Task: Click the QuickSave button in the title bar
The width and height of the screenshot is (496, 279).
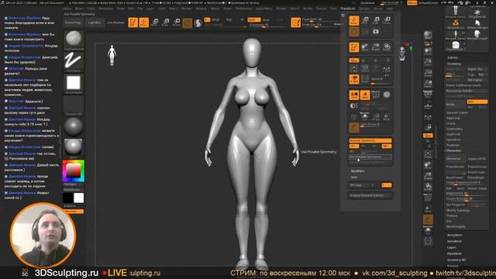Action: tap(367, 3)
